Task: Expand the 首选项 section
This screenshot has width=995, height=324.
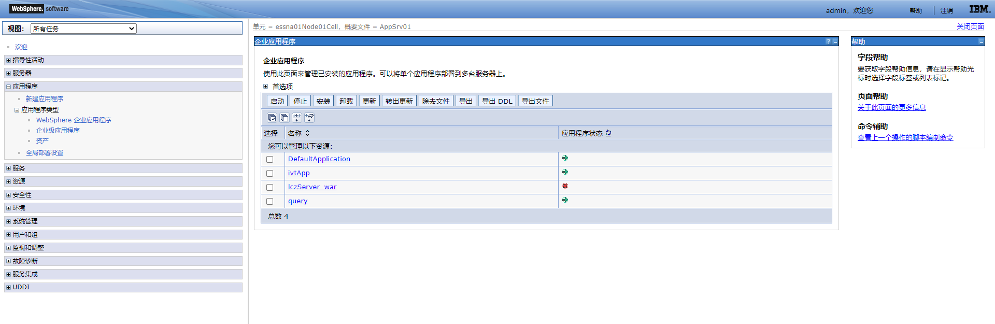Action: coord(266,87)
